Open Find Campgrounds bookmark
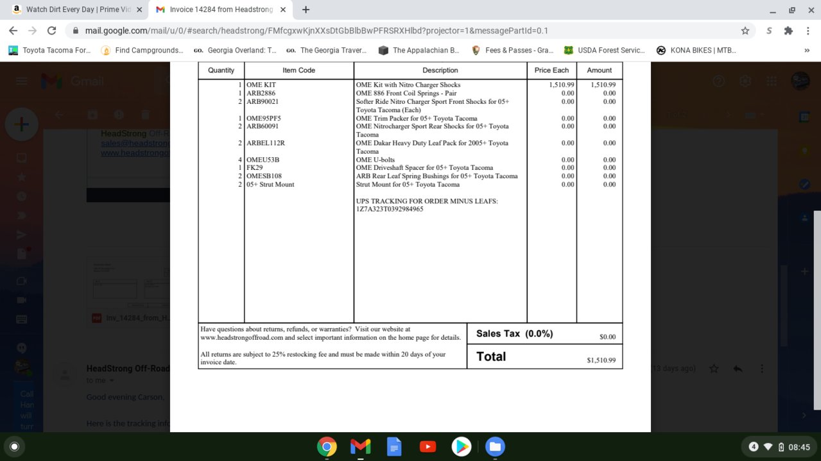The width and height of the screenshot is (821, 461). (143, 50)
